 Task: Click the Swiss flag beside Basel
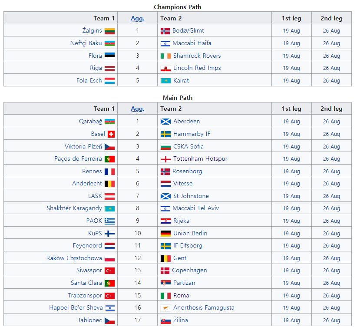point(111,134)
